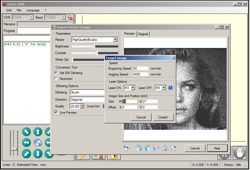
Task: Click the Create! button
Action: tap(163, 117)
